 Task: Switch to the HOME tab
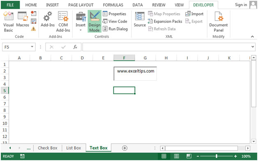tap(31, 5)
